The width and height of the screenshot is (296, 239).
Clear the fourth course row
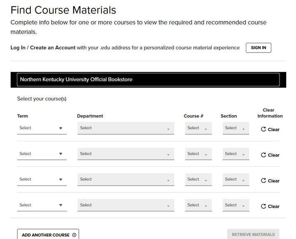pyautogui.click(x=270, y=207)
